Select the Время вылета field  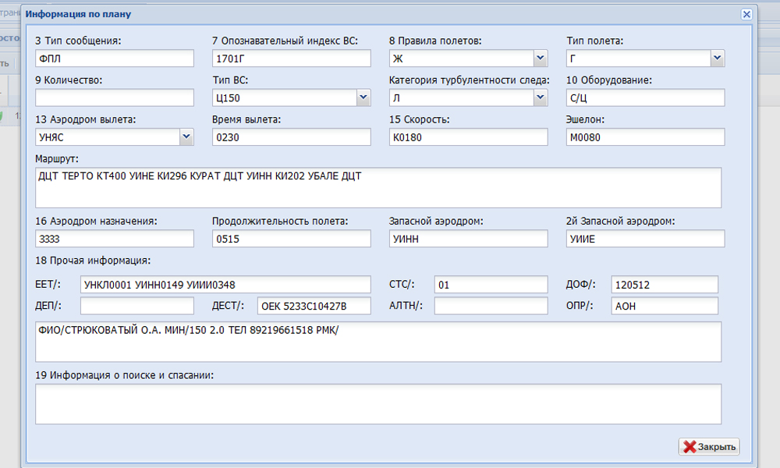[x=291, y=136]
